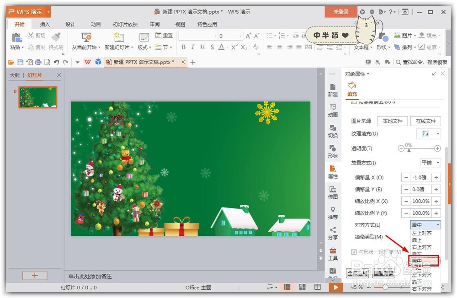Open the Shapes (形状) sidebar panel

[333, 151]
